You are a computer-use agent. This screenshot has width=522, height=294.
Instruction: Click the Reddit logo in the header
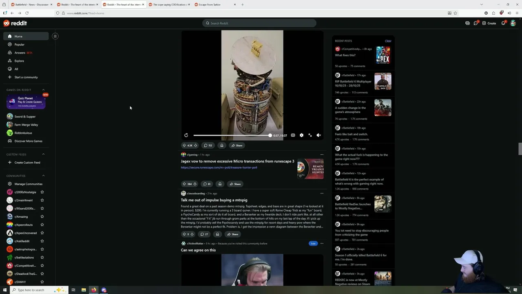point(15,23)
